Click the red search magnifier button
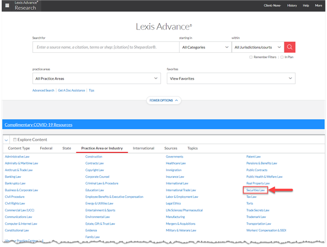 tap(289, 47)
